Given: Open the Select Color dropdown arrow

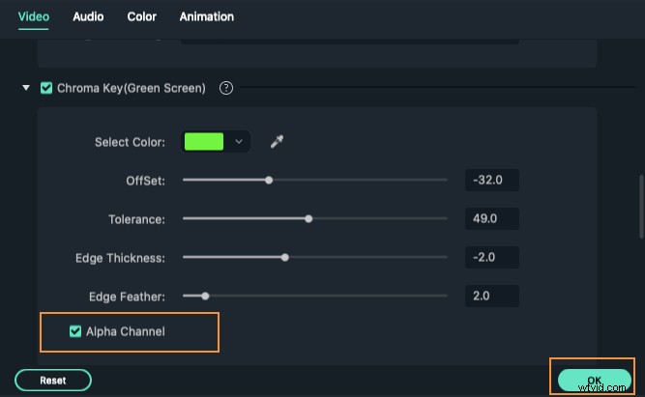Looking at the screenshot, I should 239,142.
